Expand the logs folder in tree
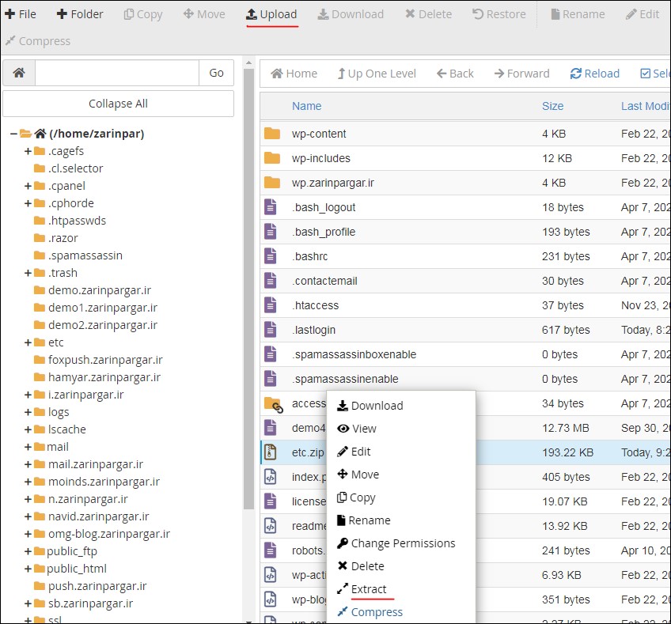 click(28, 412)
